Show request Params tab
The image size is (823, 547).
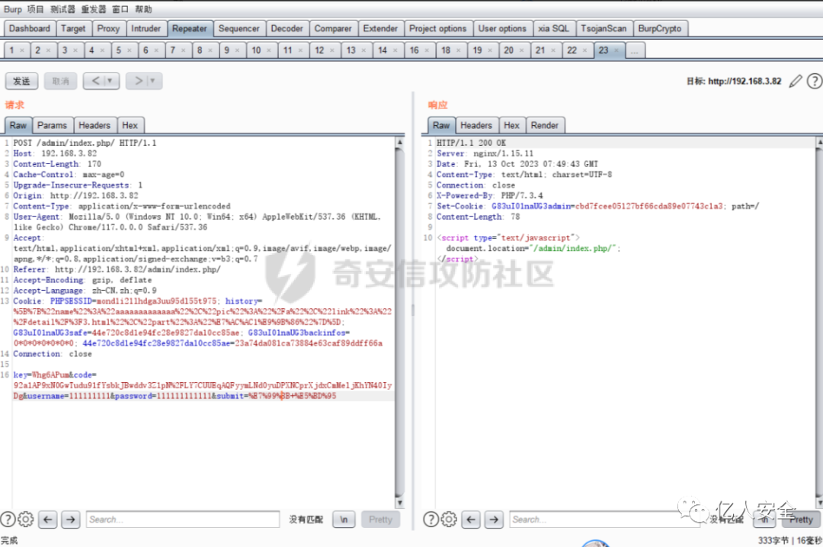52,125
